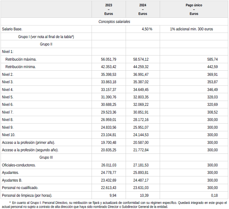Click the 308,52 single payment for Nivel 7
The height and width of the screenshot is (209, 229).
point(212,112)
